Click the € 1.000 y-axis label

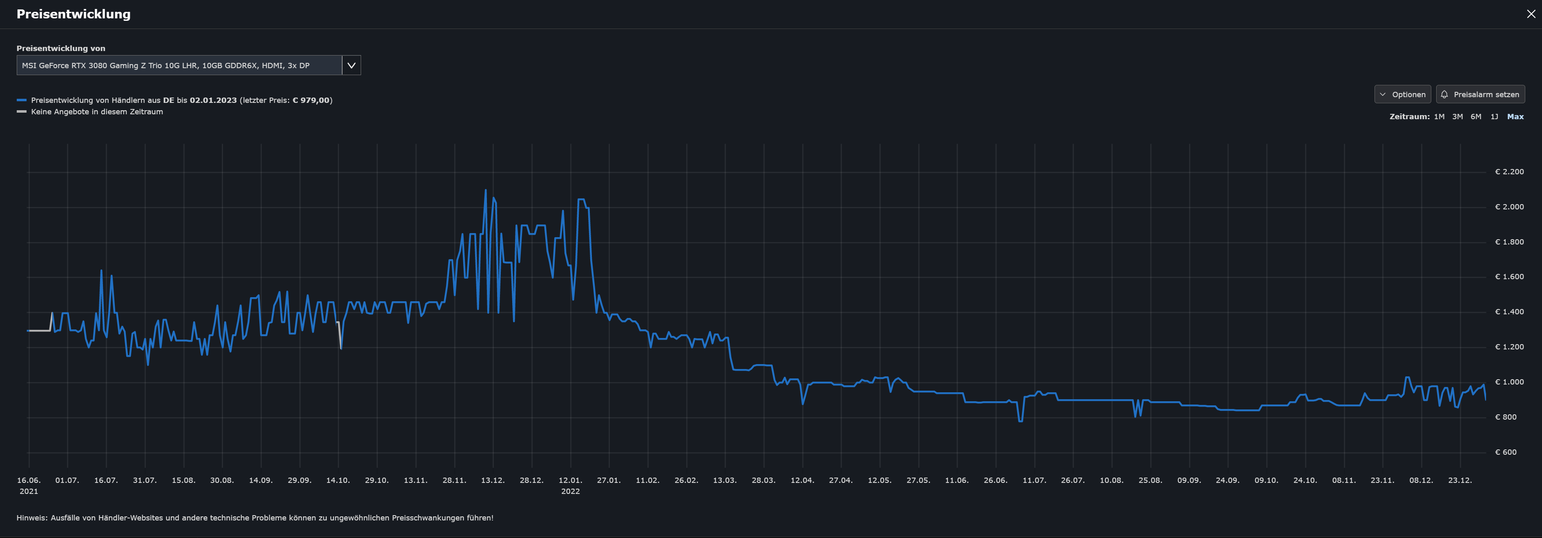coord(1509,382)
